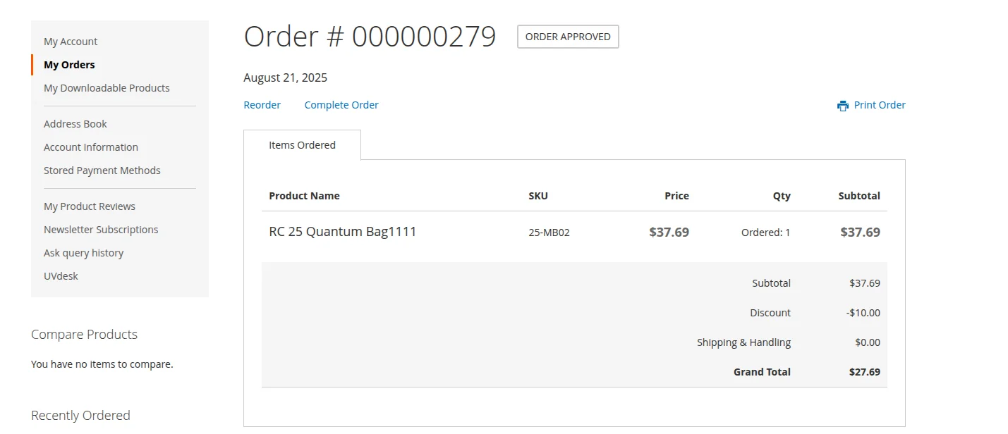Go to My Orders in the sidebar

69,65
